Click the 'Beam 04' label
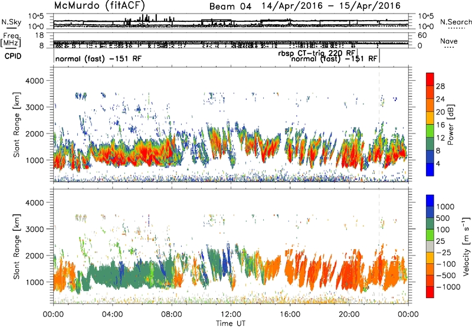Screen dimensions: 472x327 (230, 6)
